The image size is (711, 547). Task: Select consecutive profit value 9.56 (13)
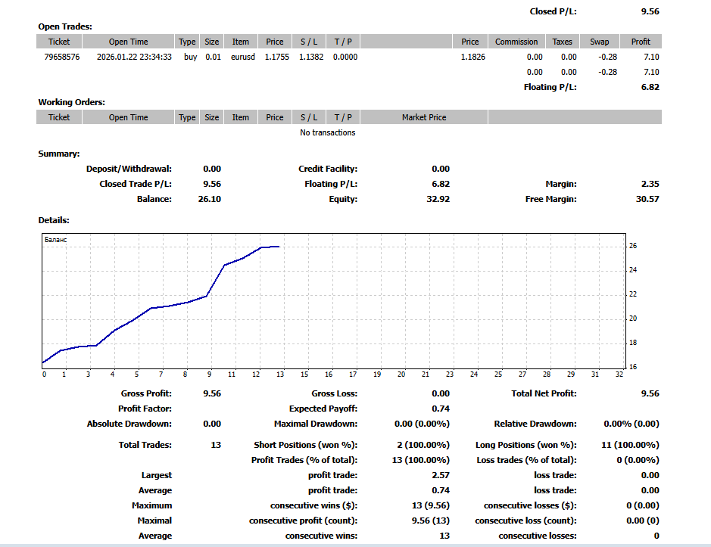click(x=431, y=521)
